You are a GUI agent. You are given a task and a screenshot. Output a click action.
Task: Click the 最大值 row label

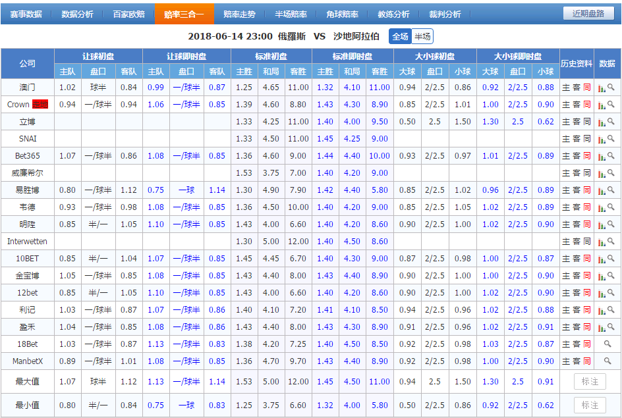(28, 382)
